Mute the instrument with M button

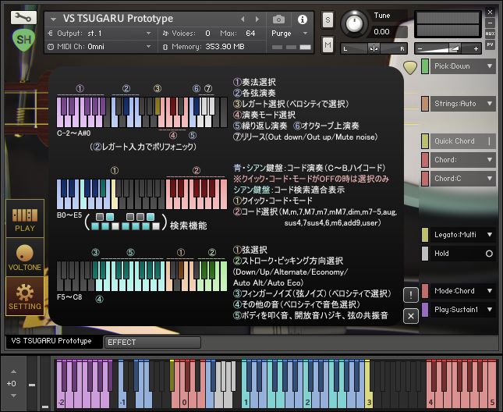point(328,45)
